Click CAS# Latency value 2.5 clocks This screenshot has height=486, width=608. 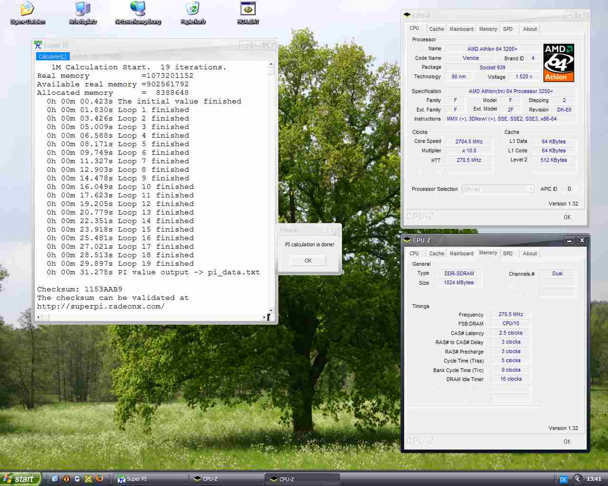511,333
